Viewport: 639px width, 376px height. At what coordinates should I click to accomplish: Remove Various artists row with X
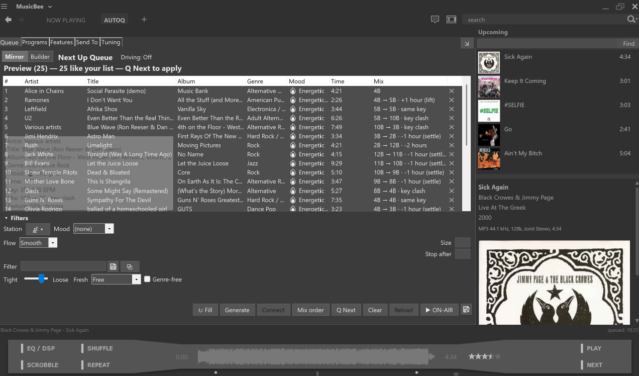click(451, 127)
